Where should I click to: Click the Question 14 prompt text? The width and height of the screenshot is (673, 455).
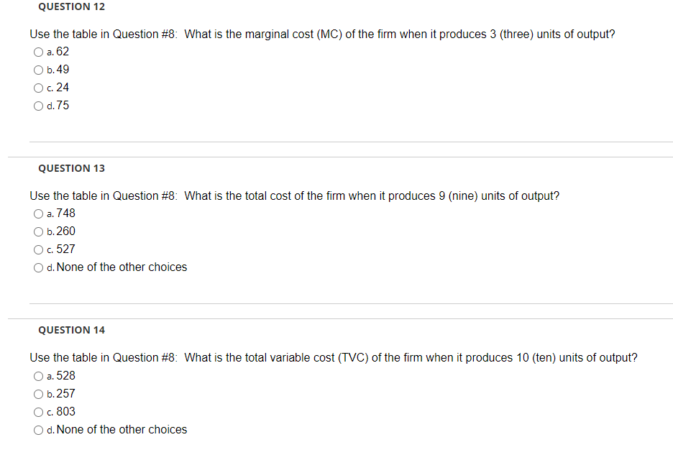click(x=333, y=357)
